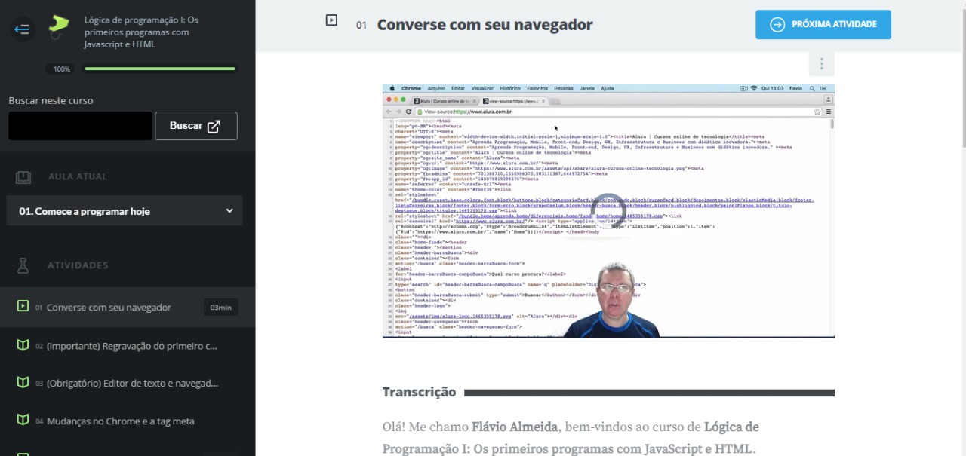966x456 pixels.
Task: Click the book icon for activity 03
Action: point(23,383)
